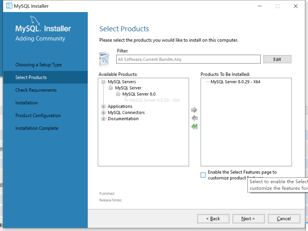This screenshot has width=308, height=231.
Task: Expand the Documentation tree node
Action: coord(103,119)
